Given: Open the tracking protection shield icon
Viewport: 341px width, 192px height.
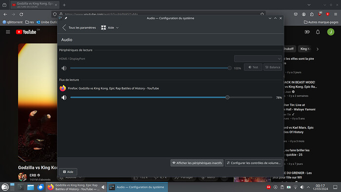Looking at the screenshot, I should point(55,14).
